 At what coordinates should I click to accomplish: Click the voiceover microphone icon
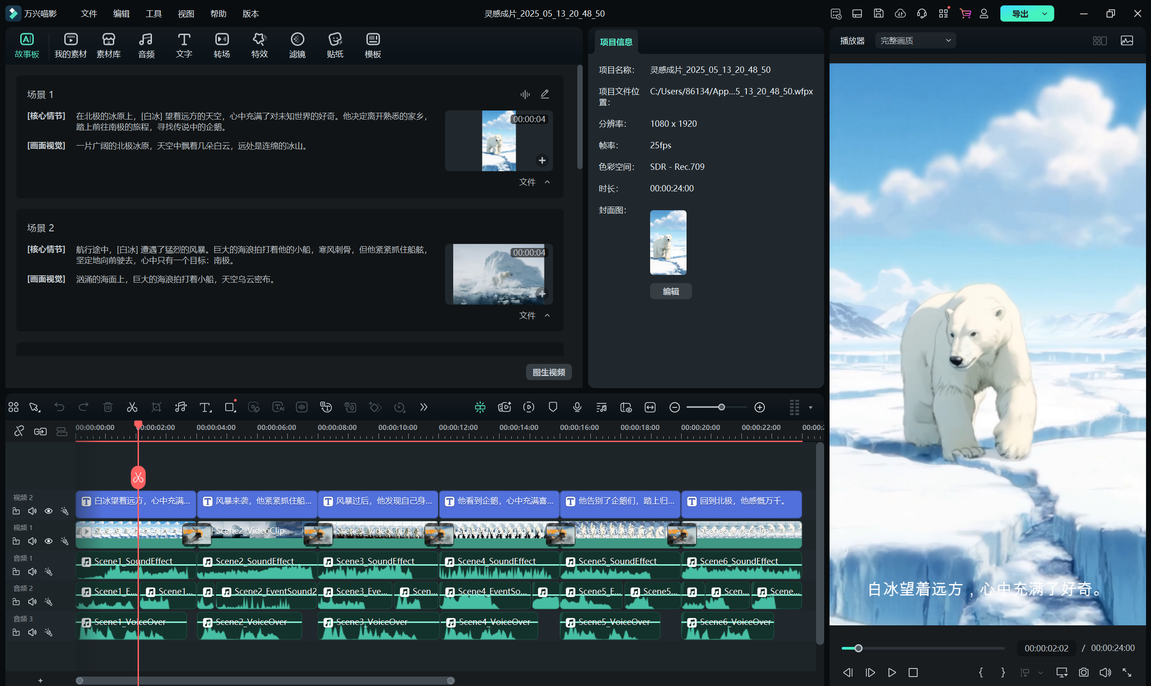pyautogui.click(x=577, y=407)
